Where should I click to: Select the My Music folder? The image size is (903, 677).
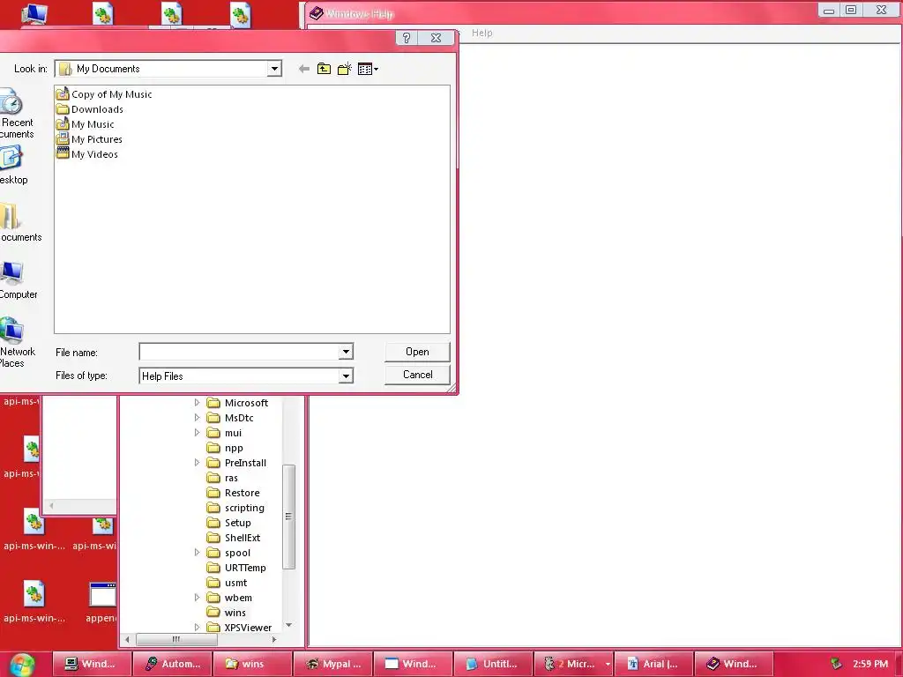click(x=86, y=123)
